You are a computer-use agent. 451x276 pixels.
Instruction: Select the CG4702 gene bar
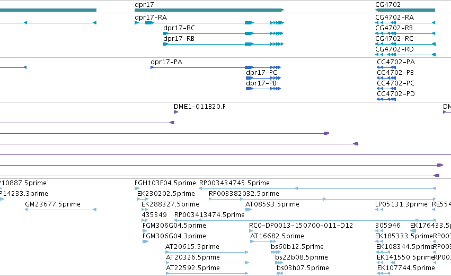click(x=405, y=10)
